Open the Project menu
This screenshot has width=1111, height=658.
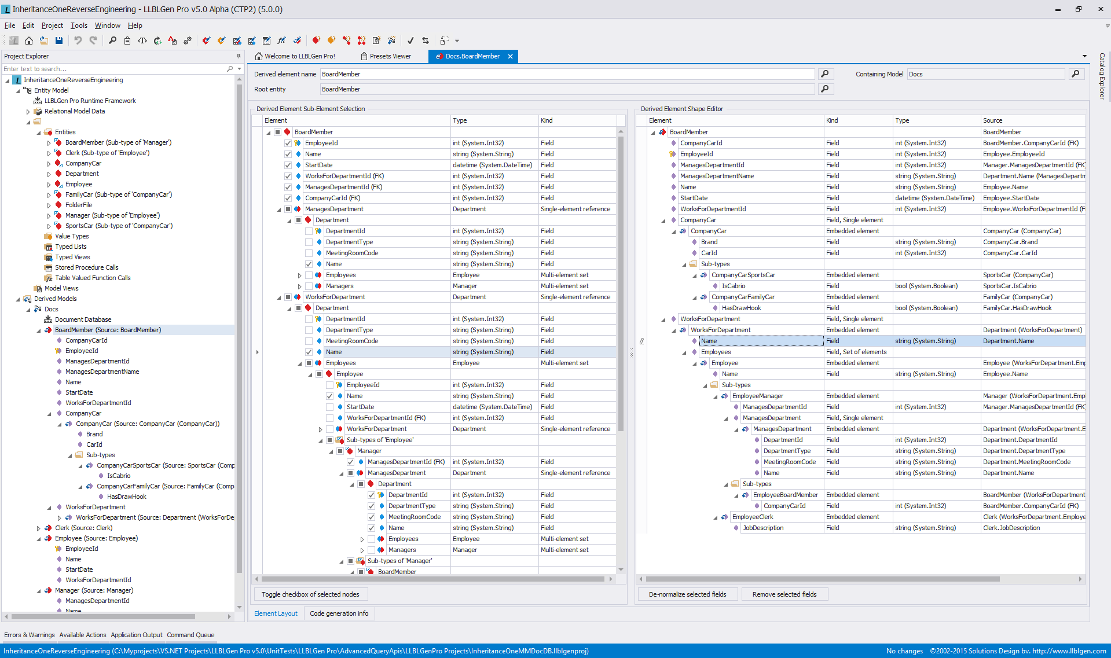click(x=52, y=25)
